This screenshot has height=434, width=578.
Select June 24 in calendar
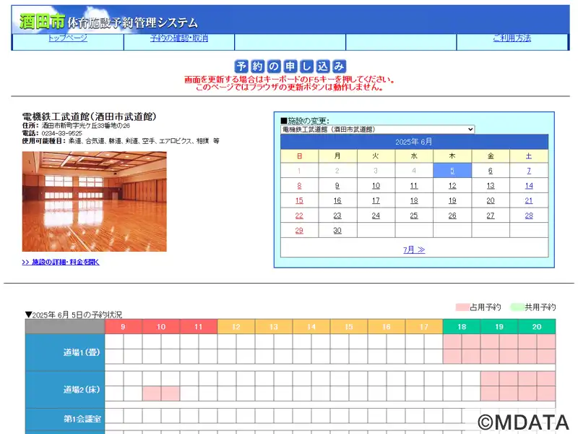point(376,216)
